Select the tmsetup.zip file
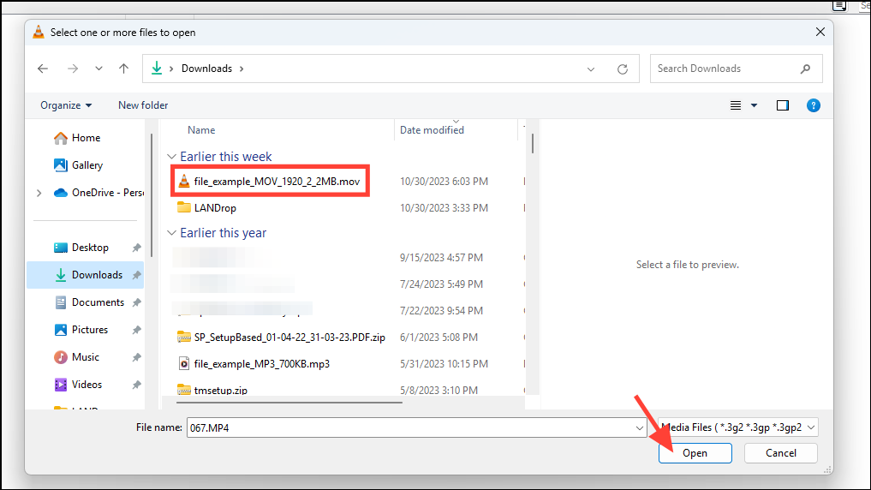Screen dimensions: 871x490 pyautogui.click(x=220, y=390)
